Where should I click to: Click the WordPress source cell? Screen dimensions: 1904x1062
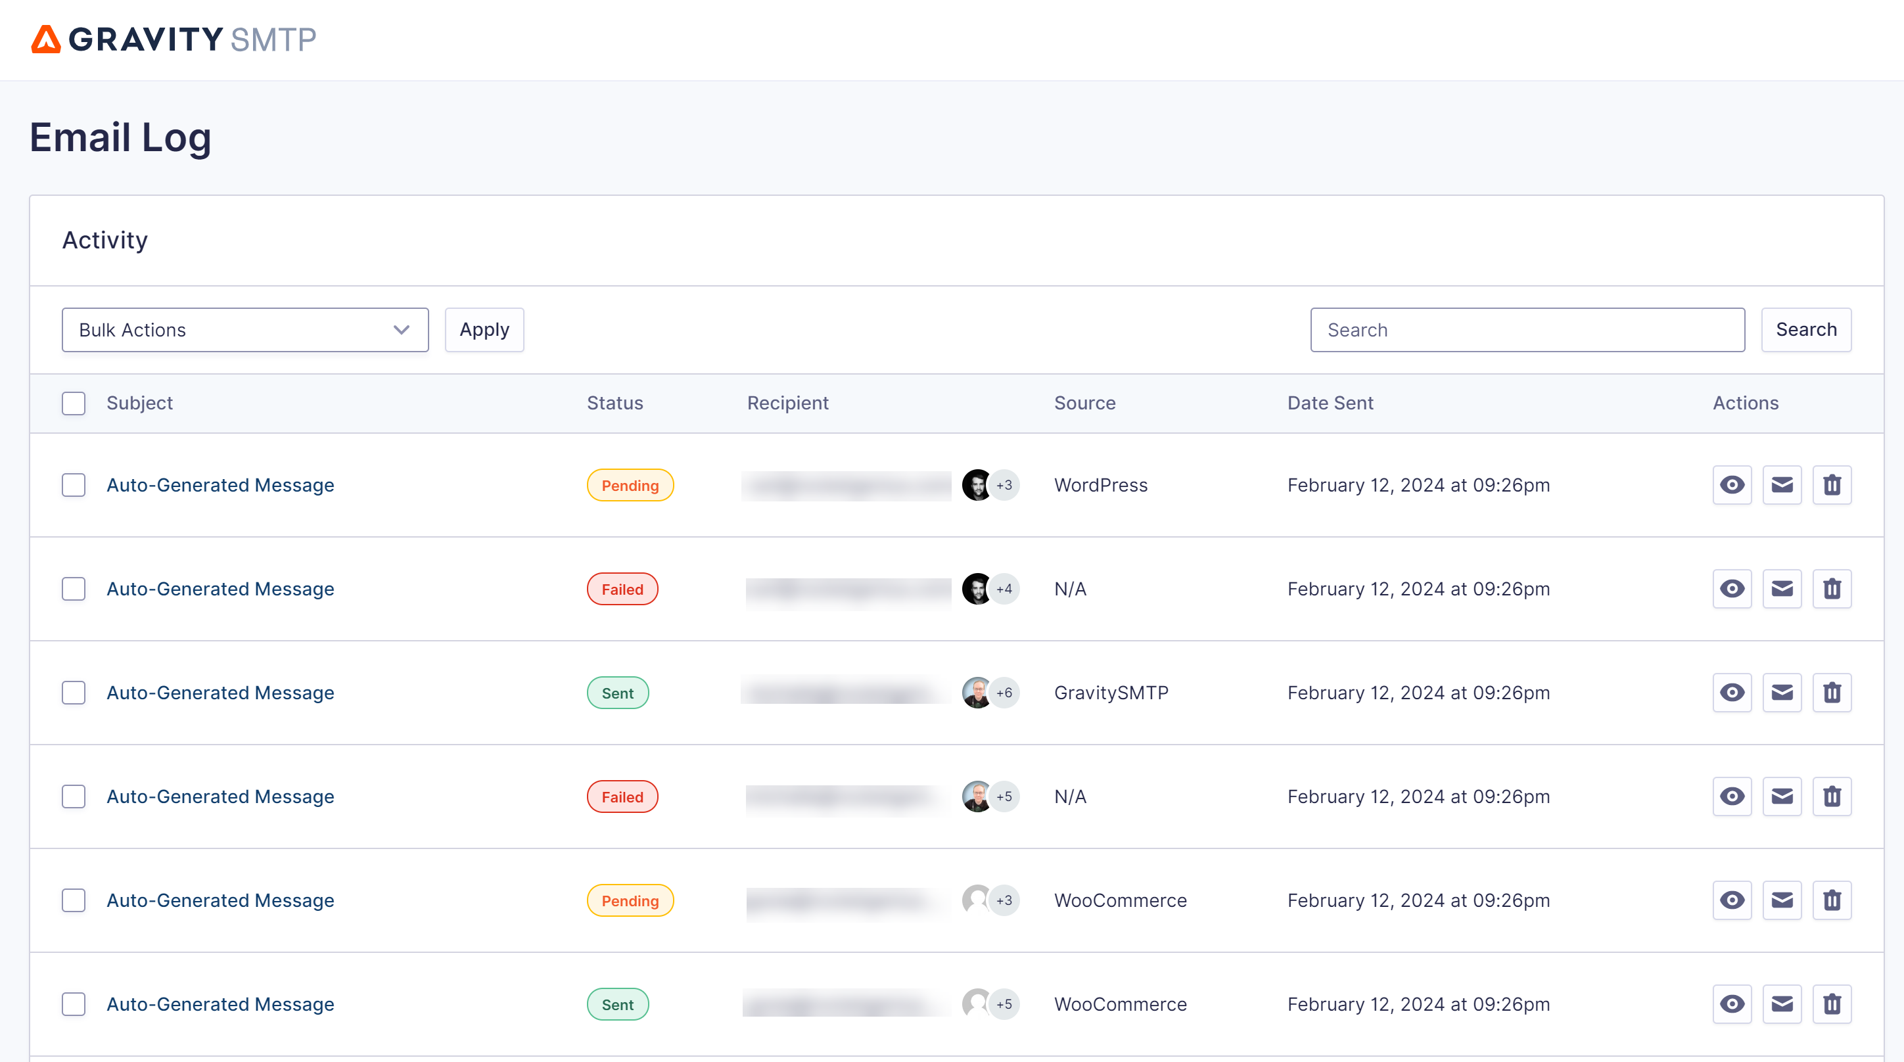(1101, 485)
